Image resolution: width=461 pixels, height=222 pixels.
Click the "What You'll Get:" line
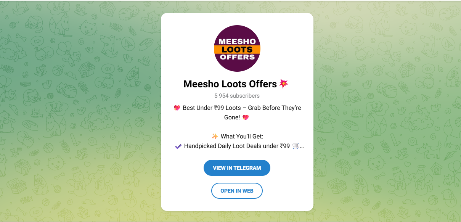(x=242, y=137)
